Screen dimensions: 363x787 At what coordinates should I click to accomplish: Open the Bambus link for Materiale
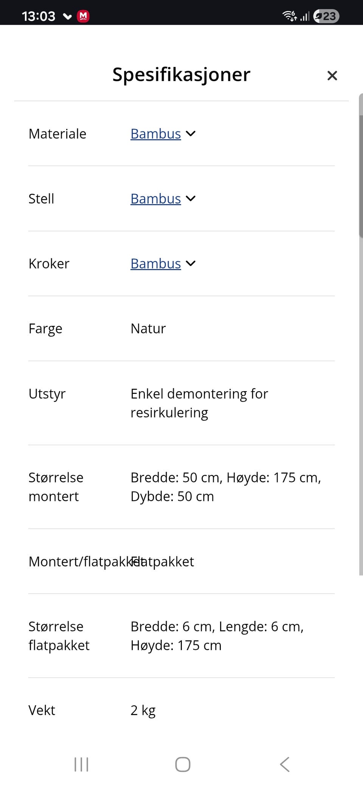[x=155, y=134]
